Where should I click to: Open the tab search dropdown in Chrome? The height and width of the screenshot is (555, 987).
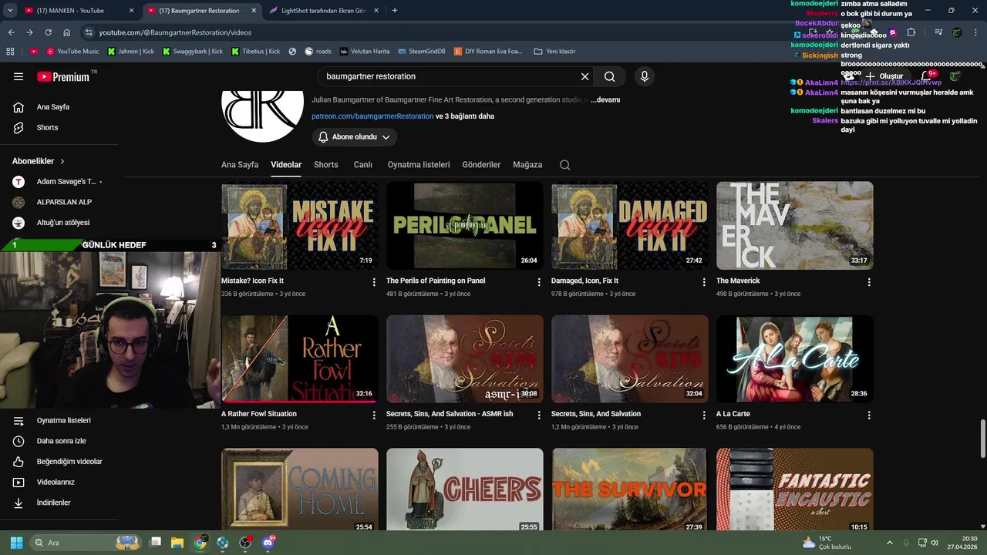point(10,11)
